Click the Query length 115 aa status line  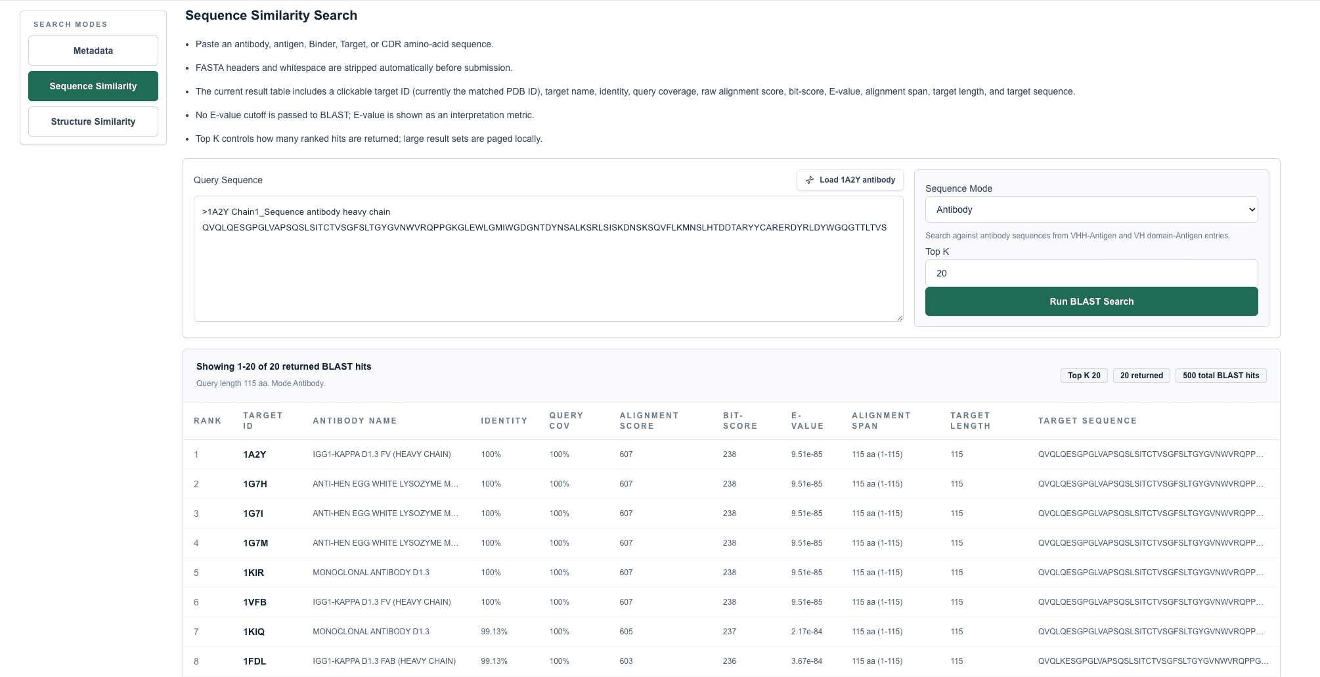[x=261, y=383]
